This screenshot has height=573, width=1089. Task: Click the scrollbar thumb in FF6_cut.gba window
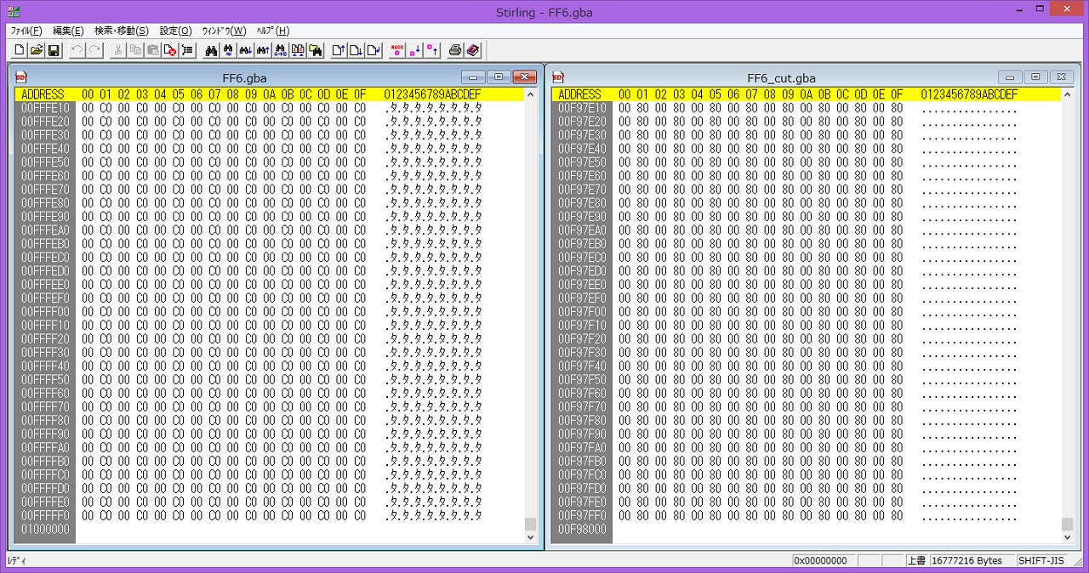coord(1068,524)
